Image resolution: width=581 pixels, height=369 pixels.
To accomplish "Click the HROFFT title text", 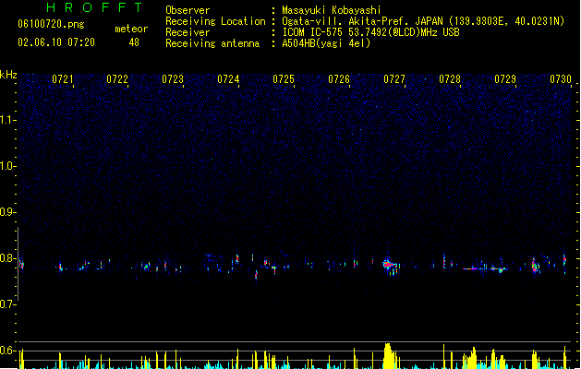I will (94, 7).
